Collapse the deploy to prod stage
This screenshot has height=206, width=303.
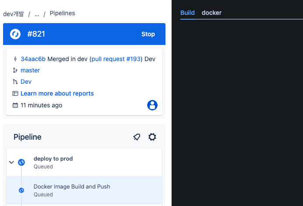(12, 162)
